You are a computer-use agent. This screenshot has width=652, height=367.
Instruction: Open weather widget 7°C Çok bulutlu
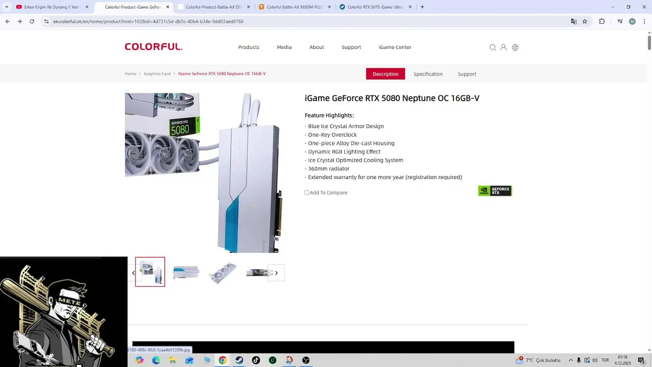pos(538,360)
